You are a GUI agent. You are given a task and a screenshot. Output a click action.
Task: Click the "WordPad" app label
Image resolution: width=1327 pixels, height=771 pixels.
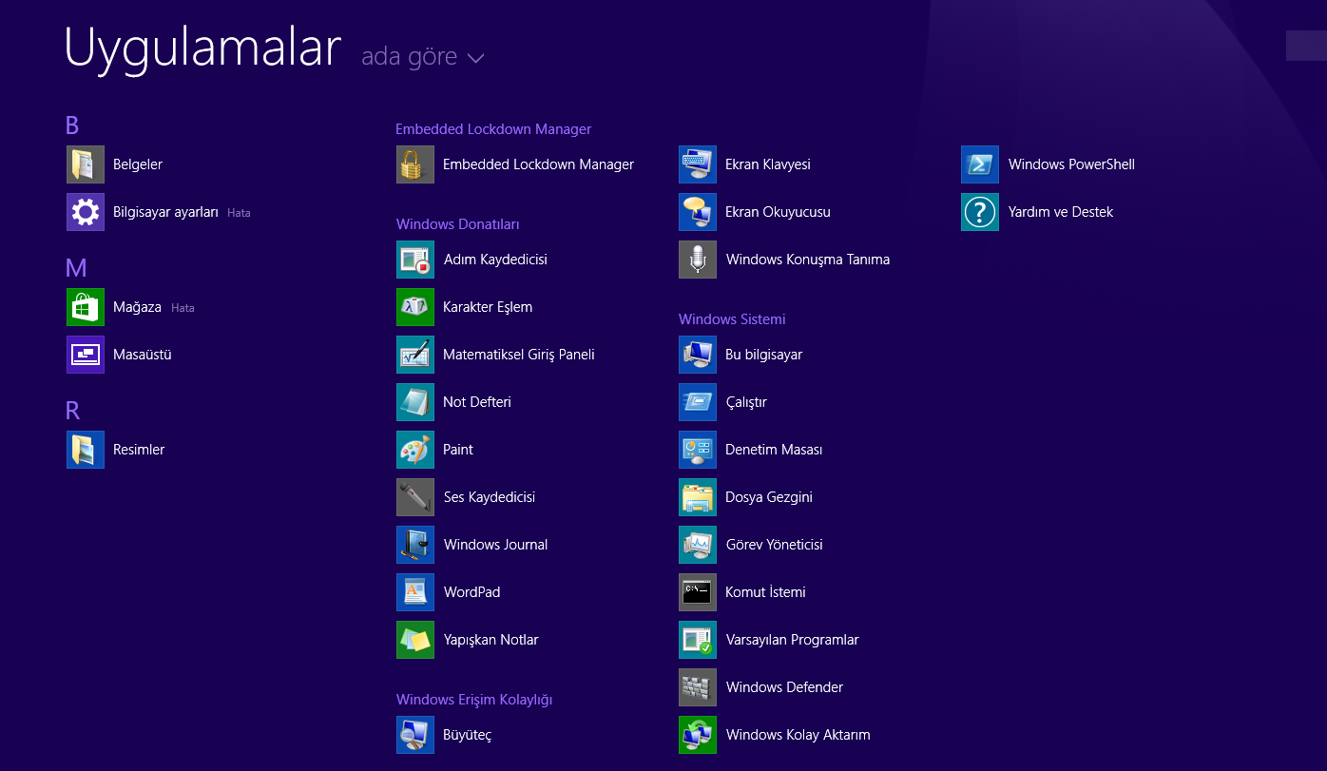tap(471, 592)
